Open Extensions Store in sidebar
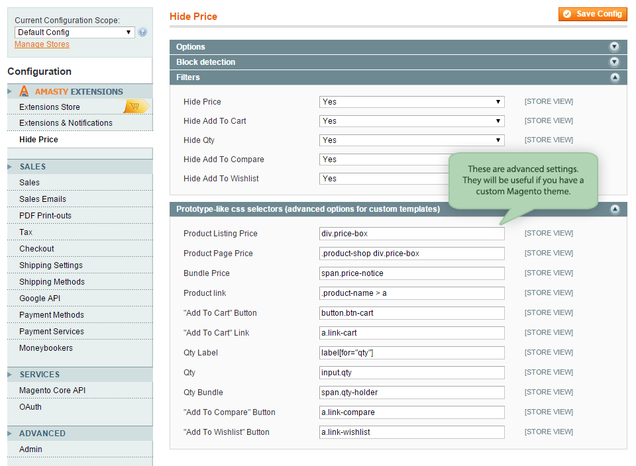This screenshot has height=466, width=636. [x=50, y=107]
